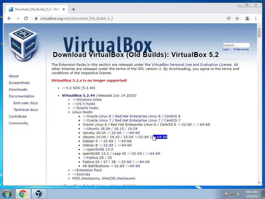Open a new tab with plus icon
This screenshot has height=199, width=265.
[73, 9]
